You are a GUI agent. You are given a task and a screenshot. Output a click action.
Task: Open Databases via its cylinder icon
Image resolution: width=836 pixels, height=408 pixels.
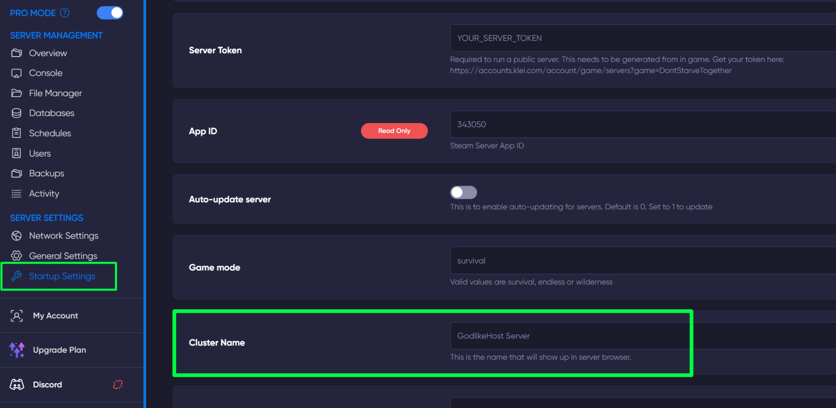(x=17, y=113)
